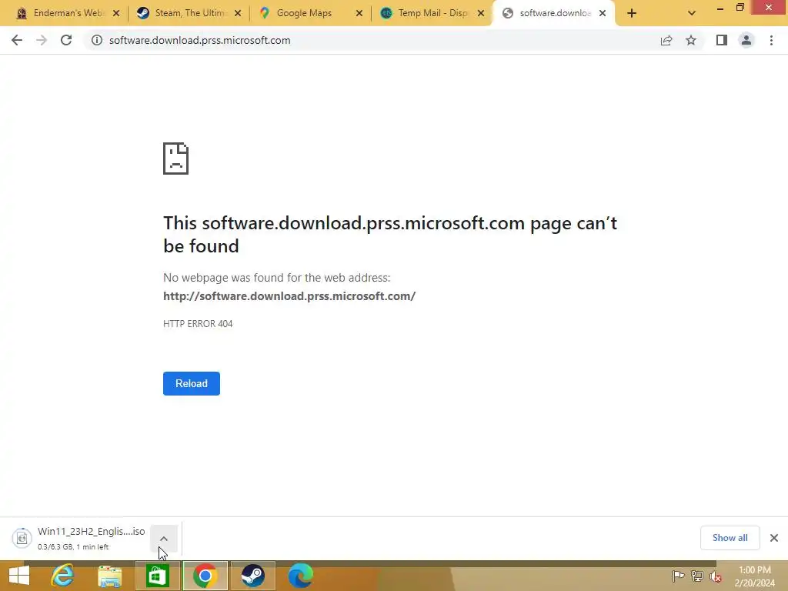This screenshot has height=591, width=788.
Task: Bookmark this page with star icon
Action: click(691, 40)
